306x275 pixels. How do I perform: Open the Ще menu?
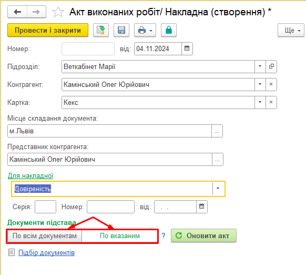(x=291, y=30)
